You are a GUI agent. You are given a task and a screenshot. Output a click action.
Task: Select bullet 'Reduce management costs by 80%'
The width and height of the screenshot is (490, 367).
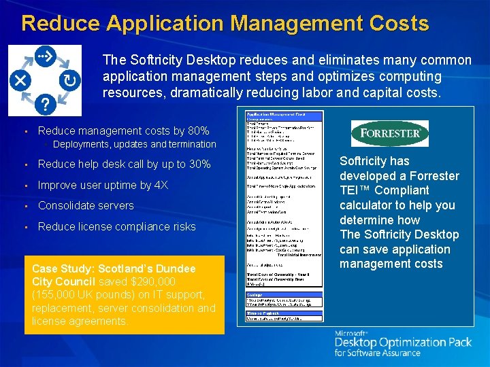pos(123,130)
